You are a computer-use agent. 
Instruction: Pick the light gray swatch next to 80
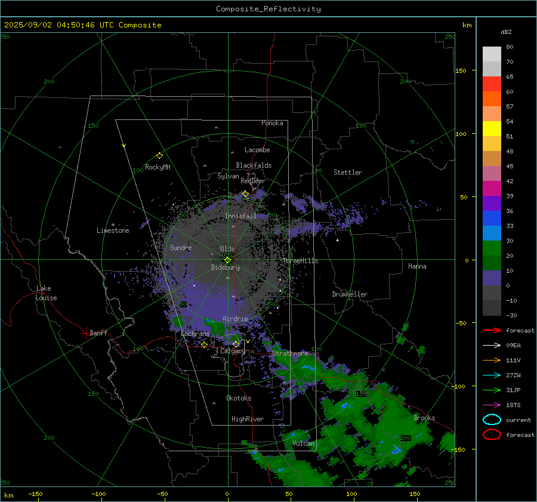(x=492, y=54)
